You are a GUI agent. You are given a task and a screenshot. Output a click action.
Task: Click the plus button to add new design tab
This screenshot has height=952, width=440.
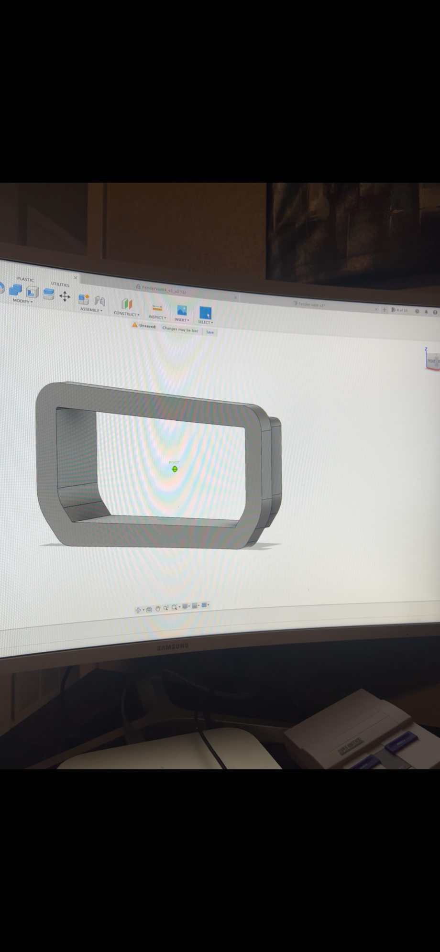[x=384, y=309]
